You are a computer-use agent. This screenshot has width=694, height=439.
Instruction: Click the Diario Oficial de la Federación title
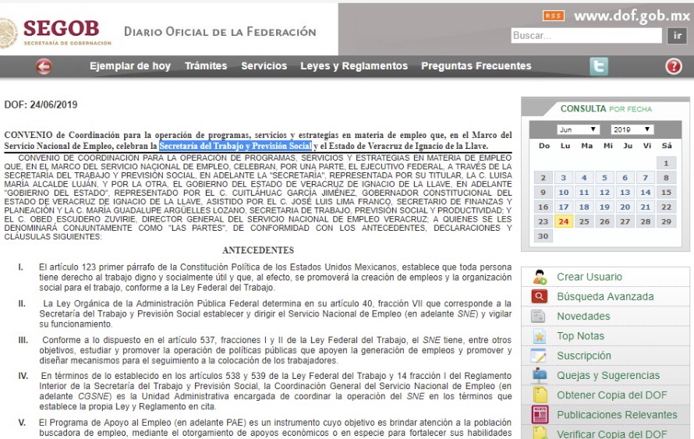tap(220, 32)
